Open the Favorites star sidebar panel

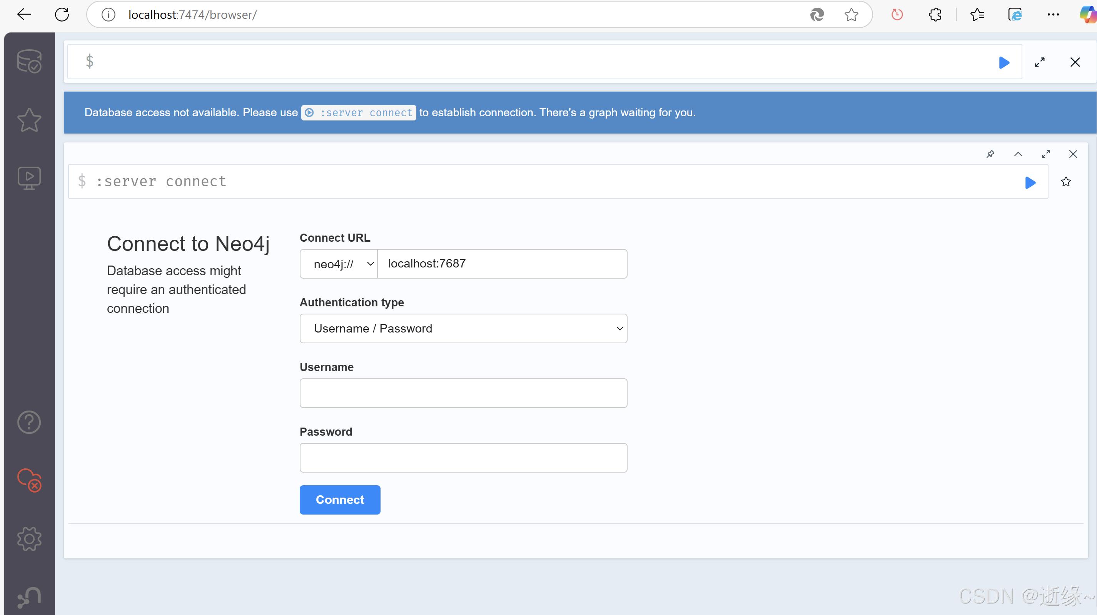29,120
